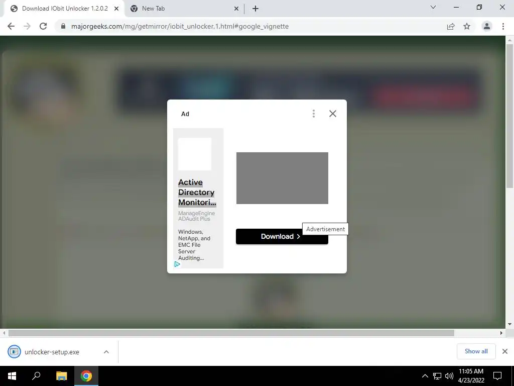Open tab search dropdown chevron
The height and width of the screenshot is (386, 514).
pyautogui.click(x=433, y=7)
